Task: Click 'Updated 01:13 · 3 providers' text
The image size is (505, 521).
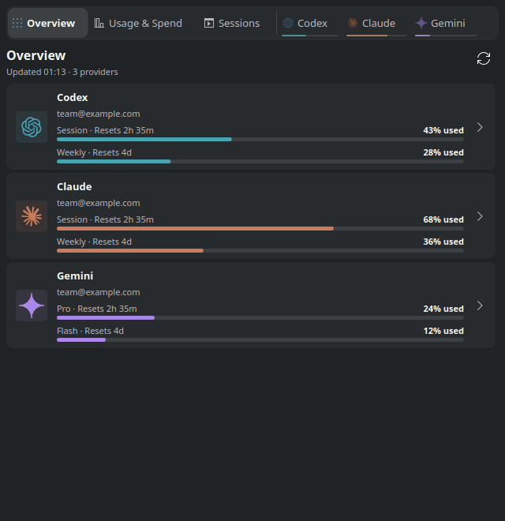Action: click(62, 72)
